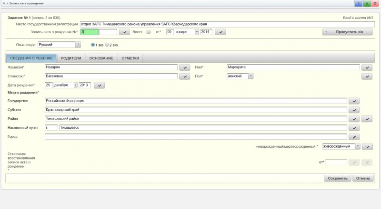Click the green record number input field
The image size is (381, 209).
90,32
